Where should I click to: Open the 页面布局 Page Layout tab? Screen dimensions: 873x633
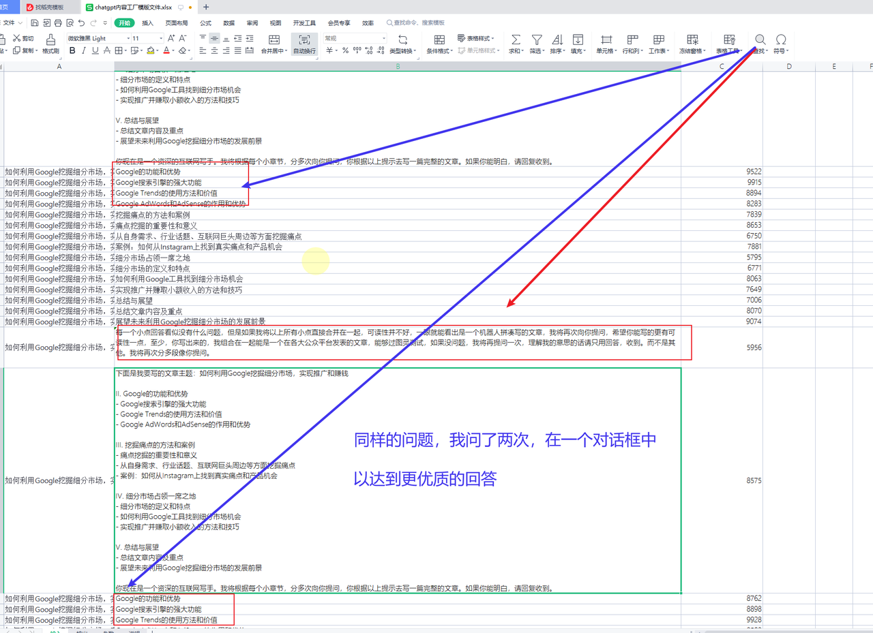pyautogui.click(x=176, y=22)
